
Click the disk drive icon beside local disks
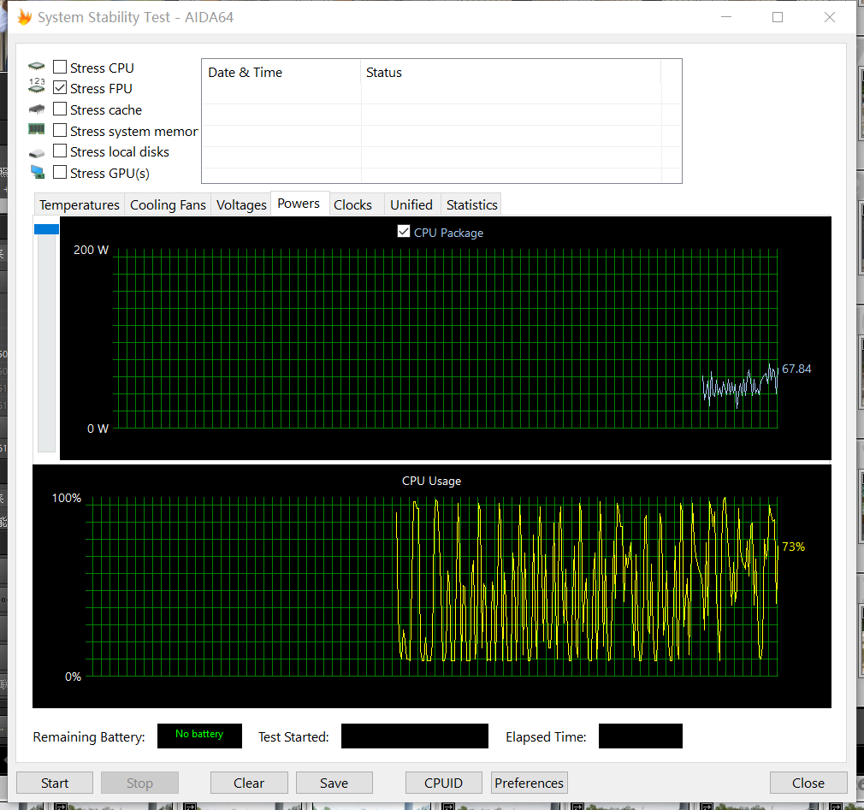coord(37,152)
